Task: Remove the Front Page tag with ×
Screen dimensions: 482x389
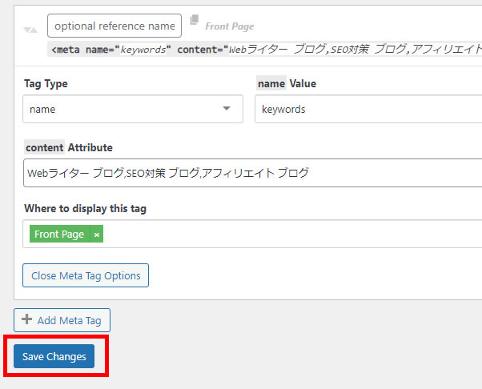Action: tap(97, 235)
